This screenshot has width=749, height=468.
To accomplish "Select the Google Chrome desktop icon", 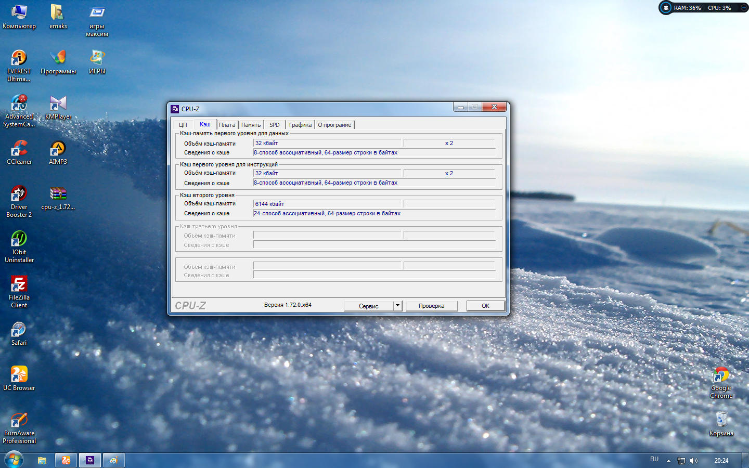I will point(721,375).
